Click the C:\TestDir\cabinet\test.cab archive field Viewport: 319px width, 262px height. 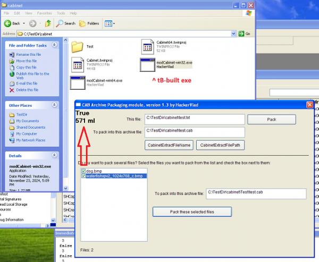[195, 132]
